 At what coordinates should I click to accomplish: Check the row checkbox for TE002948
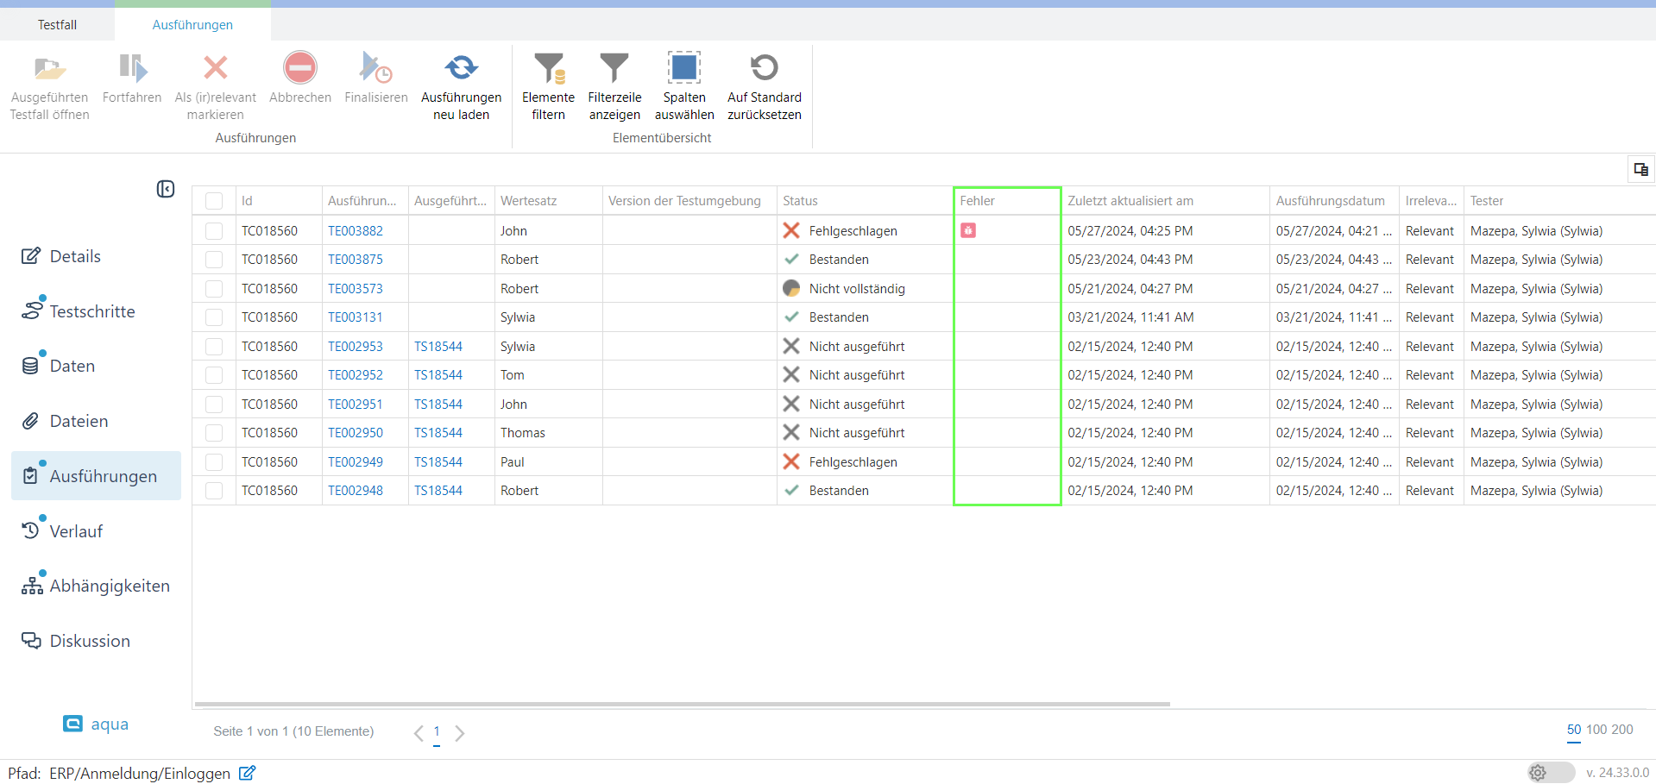tap(214, 491)
